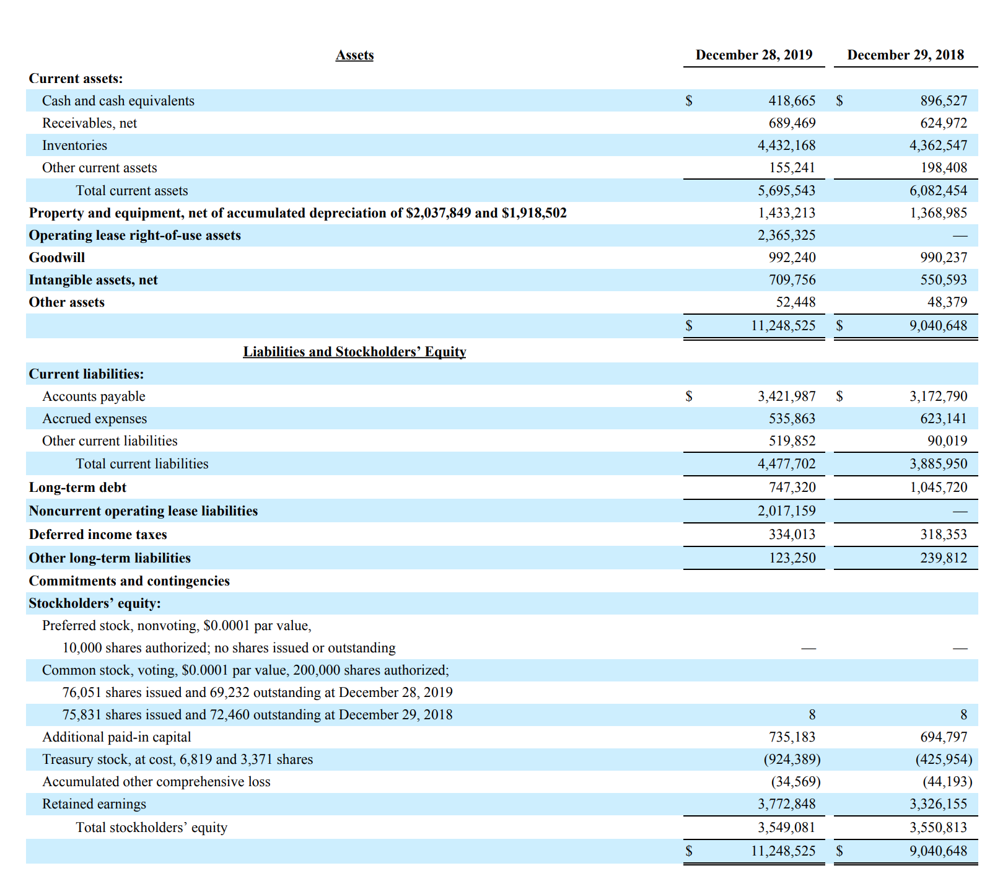The height and width of the screenshot is (876, 995).
Task: Click the 3,550,813 equity total
Action: 938,828
